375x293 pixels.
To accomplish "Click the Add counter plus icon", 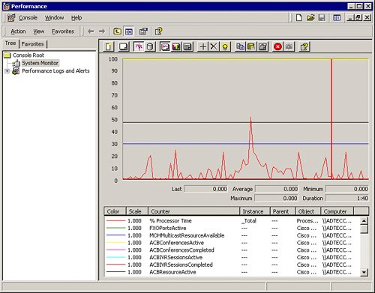I will (202, 46).
